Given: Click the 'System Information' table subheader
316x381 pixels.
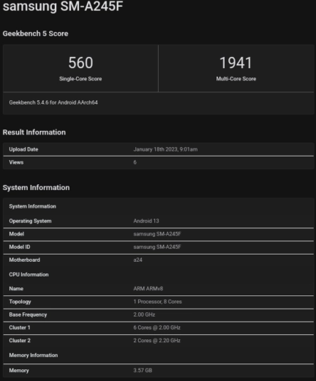Looking at the screenshot, I should [32, 206].
